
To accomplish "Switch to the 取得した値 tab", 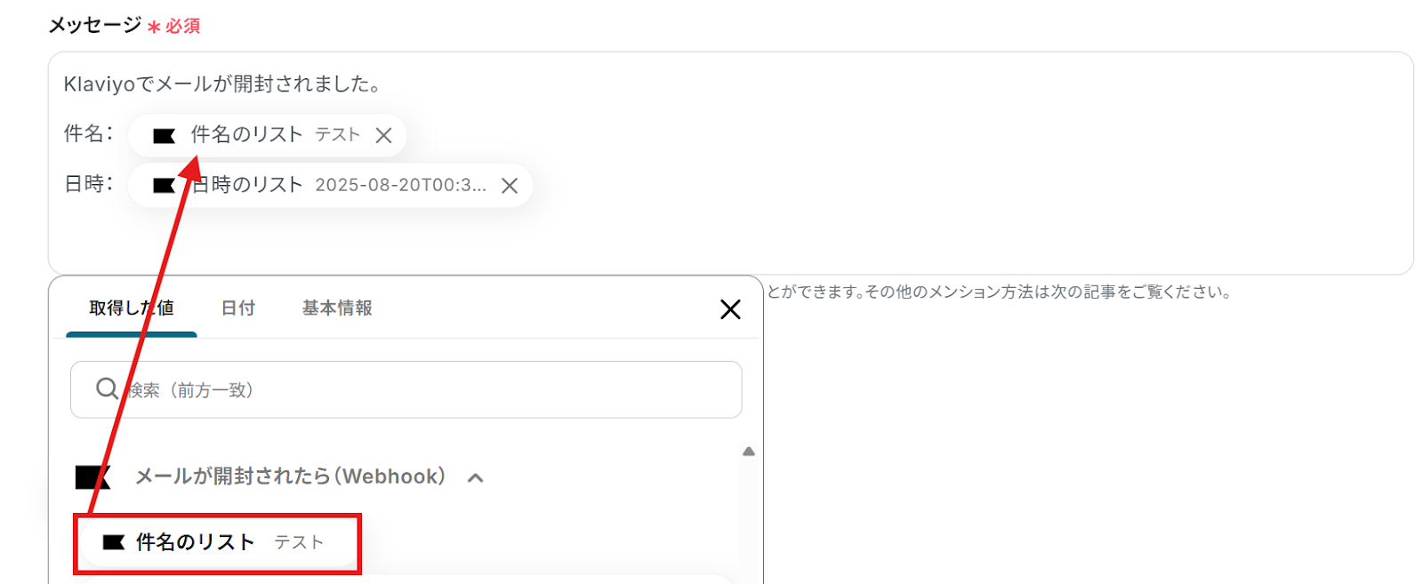I will (131, 308).
